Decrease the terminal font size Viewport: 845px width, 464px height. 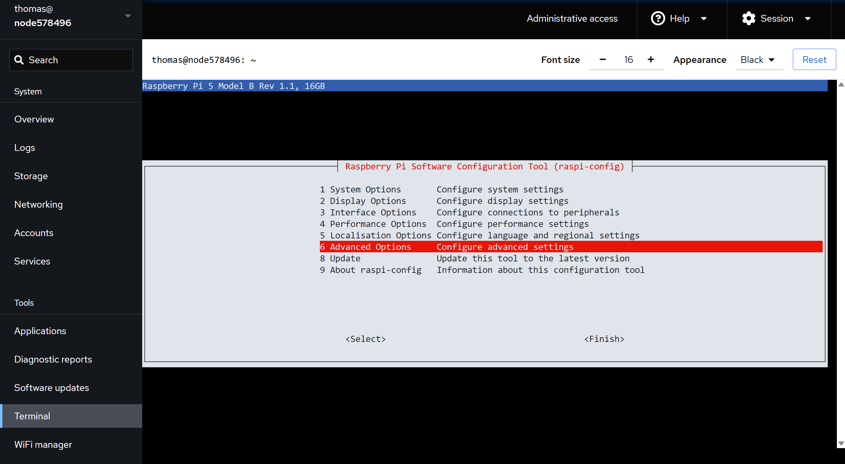[603, 60]
